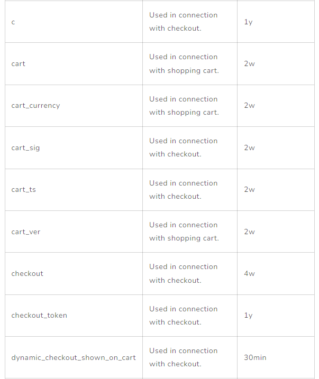Click the '2w' duration in cart_ver row
This screenshot has height=379, width=319.
[x=249, y=232]
